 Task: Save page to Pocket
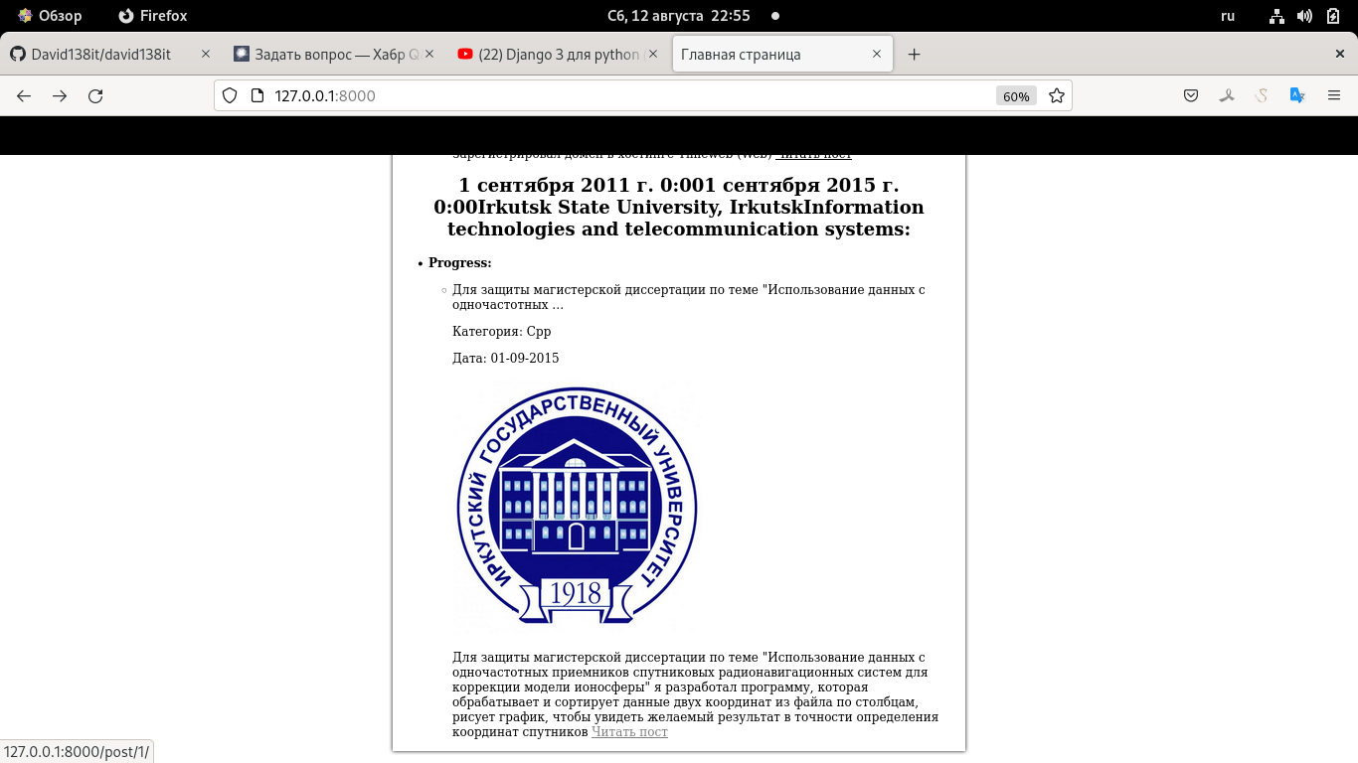(x=1191, y=95)
